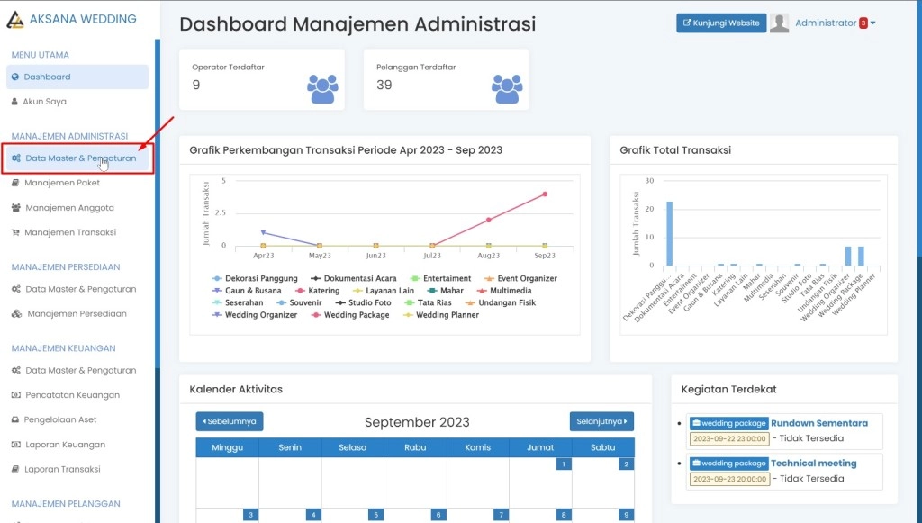Open the Akun Saya menu
Screen dimensions: 922x523
(44, 102)
